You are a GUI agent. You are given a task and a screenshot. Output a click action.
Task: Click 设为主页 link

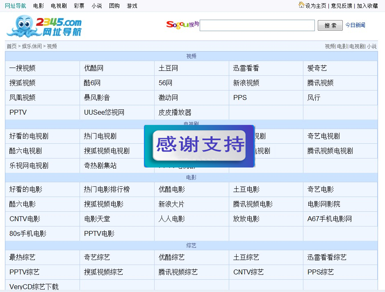tap(316, 6)
